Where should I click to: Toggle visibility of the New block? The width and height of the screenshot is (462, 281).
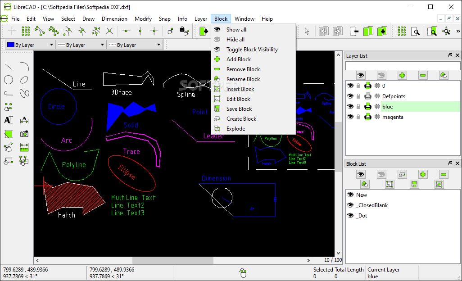tap(350, 195)
